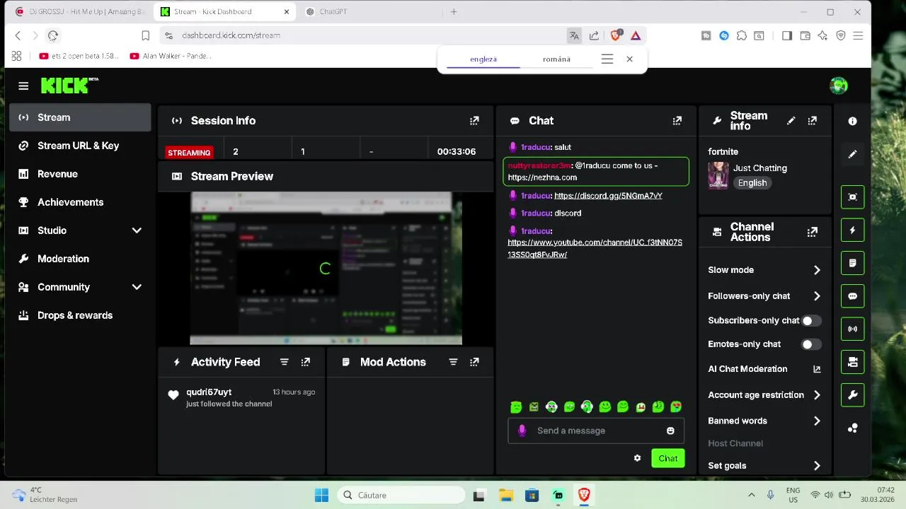Screen dimensions: 906x509
Task: Open Stream URL & Key page
Action: 80,146
